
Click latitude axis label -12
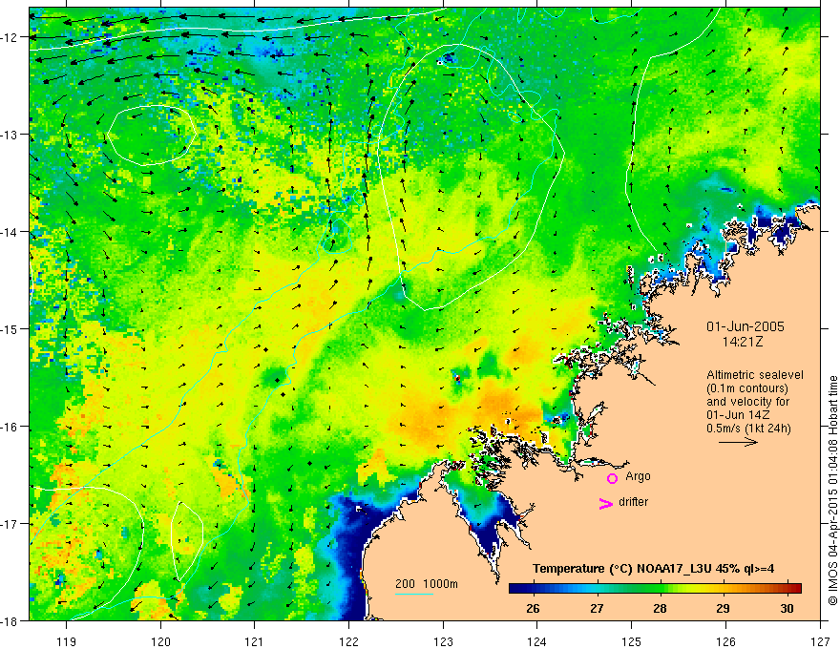click(10, 37)
